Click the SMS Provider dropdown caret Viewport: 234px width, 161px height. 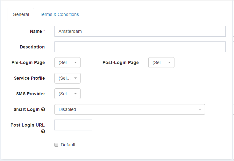click(75, 94)
